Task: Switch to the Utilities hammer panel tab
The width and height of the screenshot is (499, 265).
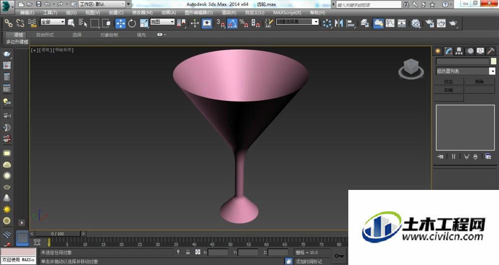Action: pos(491,51)
